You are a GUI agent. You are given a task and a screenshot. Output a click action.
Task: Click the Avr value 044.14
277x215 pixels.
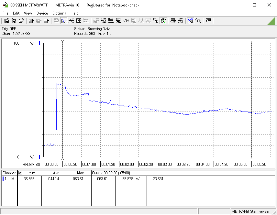pyautogui.click(x=53, y=179)
